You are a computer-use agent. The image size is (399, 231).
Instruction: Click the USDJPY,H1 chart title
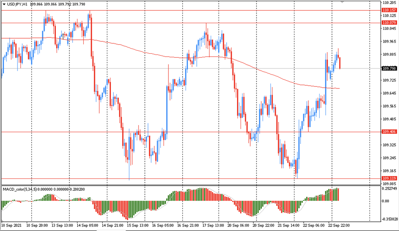17,4
